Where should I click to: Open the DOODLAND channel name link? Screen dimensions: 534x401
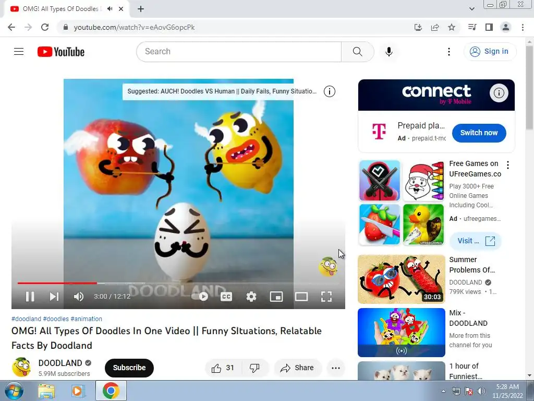click(60, 363)
